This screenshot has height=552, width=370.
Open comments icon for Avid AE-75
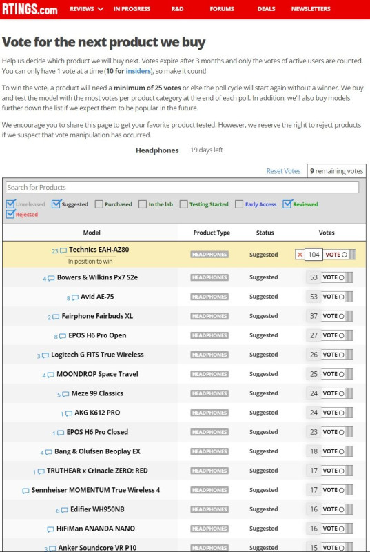click(x=72, y=298)
